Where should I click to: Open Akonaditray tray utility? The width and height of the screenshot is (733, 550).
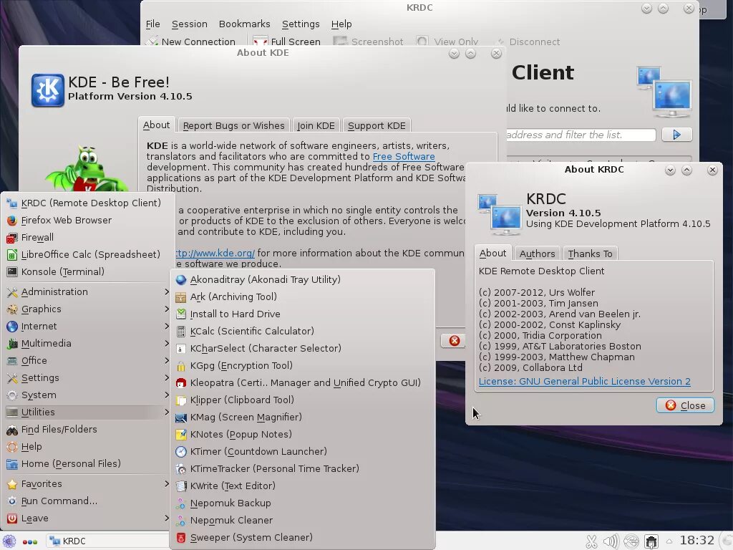[303, 280]
